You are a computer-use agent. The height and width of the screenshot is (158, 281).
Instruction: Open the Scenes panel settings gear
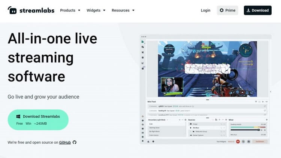185,120
